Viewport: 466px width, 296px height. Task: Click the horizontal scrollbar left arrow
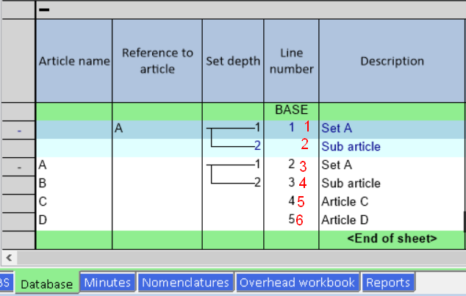pyautogui.click(x=7, y=258)
